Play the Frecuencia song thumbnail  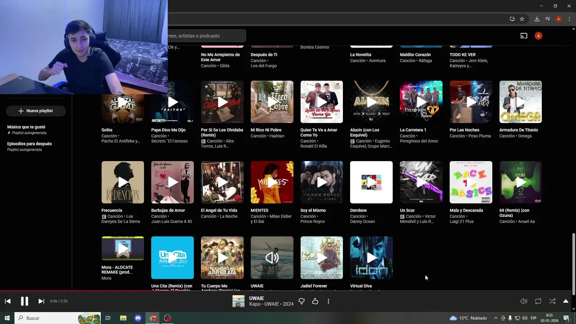(x=123, y=182)
